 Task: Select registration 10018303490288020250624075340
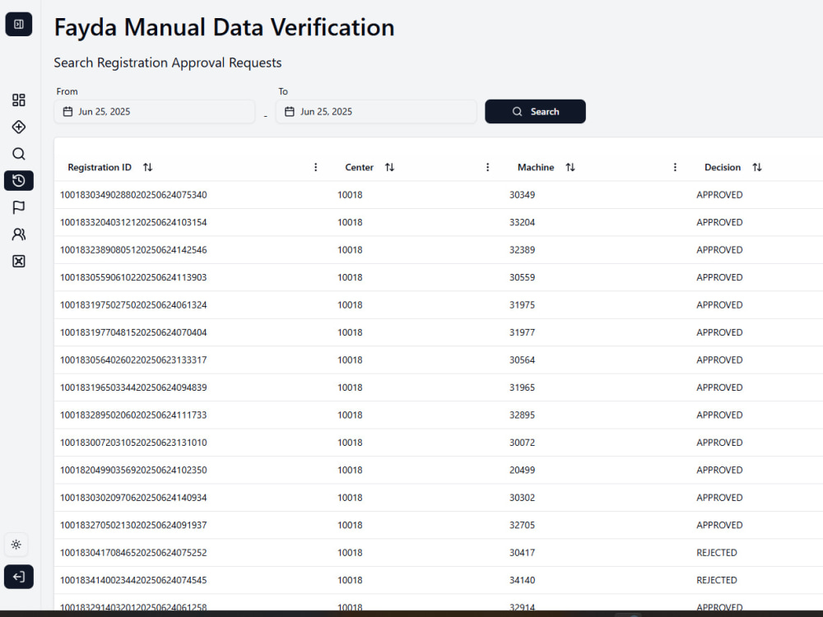(133, 195)
